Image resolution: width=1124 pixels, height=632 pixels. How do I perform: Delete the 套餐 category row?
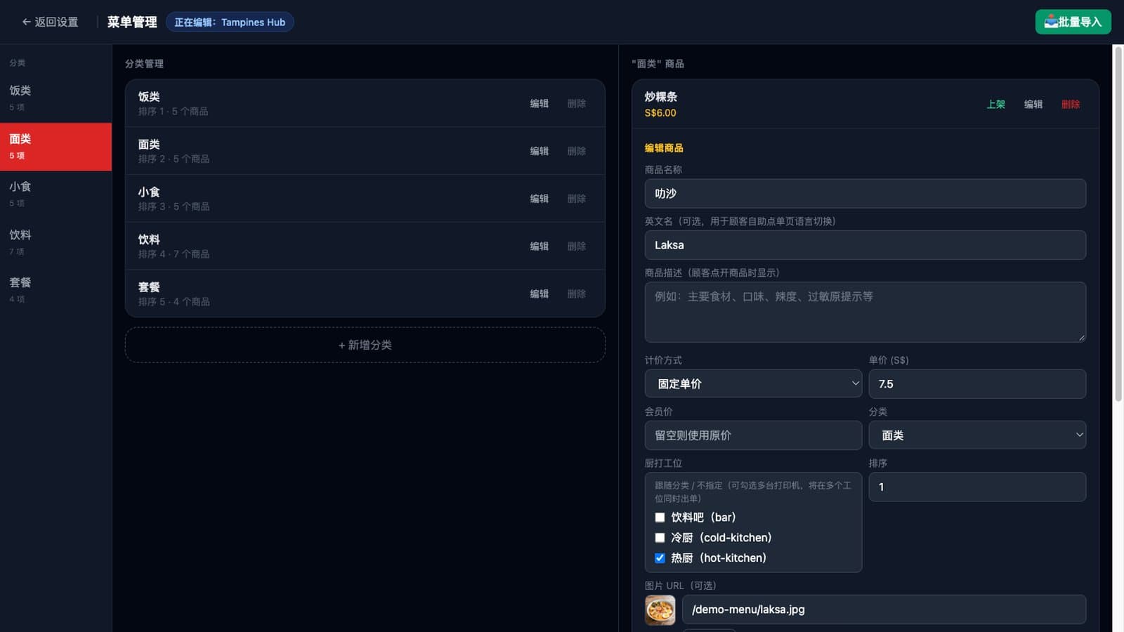point(577,294)
